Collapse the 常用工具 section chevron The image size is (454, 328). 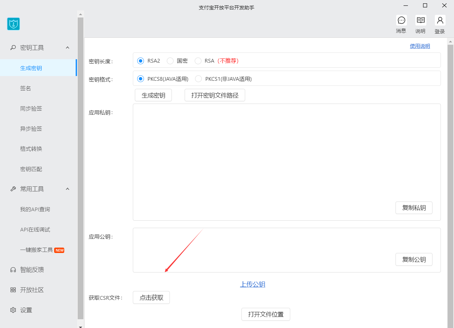coord(68,189)
